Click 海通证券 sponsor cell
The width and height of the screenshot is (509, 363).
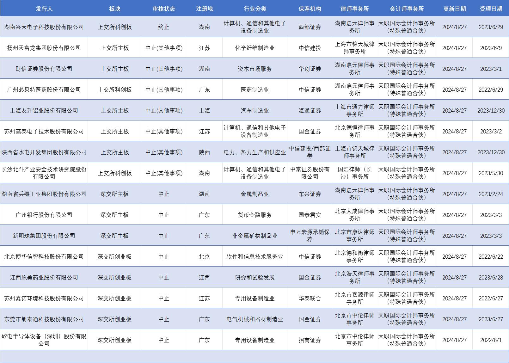(x=310, y=111)
